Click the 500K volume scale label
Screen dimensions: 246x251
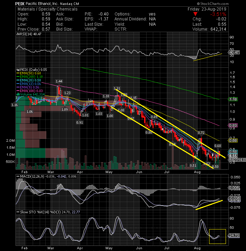click(11, 162)
